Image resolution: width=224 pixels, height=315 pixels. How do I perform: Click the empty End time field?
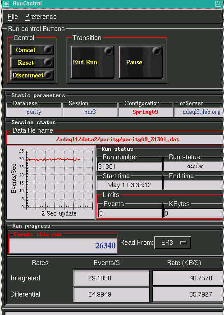(194, 185)
